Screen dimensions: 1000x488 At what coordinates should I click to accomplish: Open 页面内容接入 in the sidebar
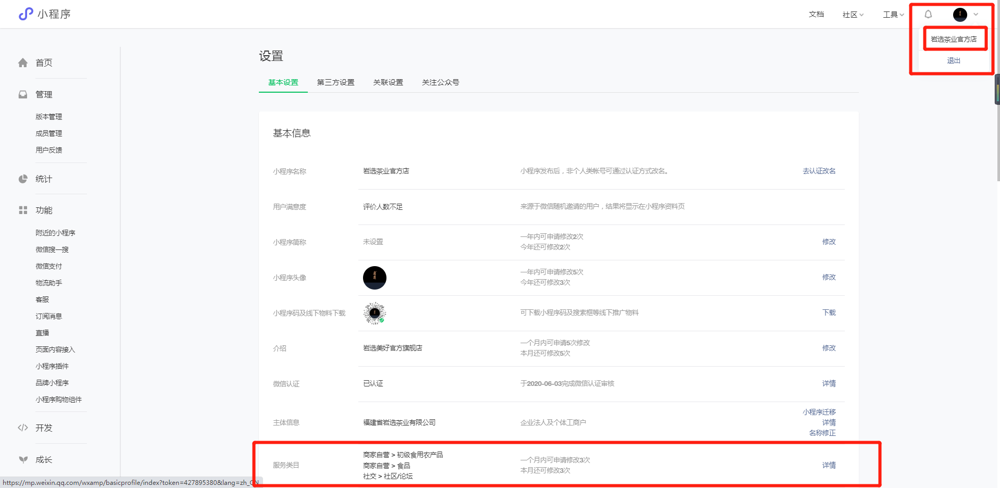point(55,349)
